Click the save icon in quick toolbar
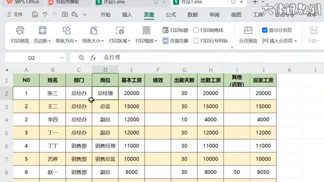This screenshot has height=182, width=324. pyautogui.click(x=35, y=15)
